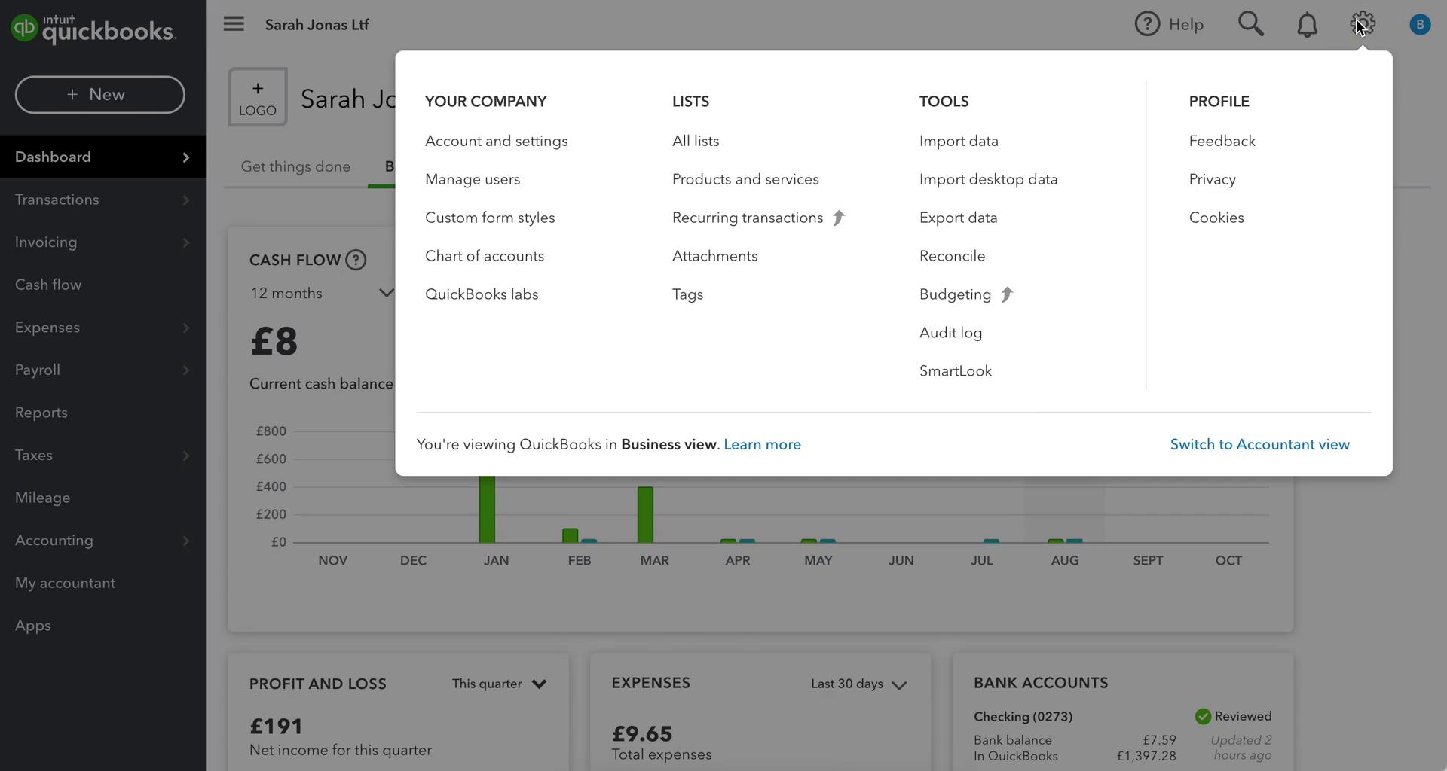Screen dimensions: 1447x771
Task: Toggle the hamburger navigation menu icon
Action: pyautogui.click(x=234, y=24)
